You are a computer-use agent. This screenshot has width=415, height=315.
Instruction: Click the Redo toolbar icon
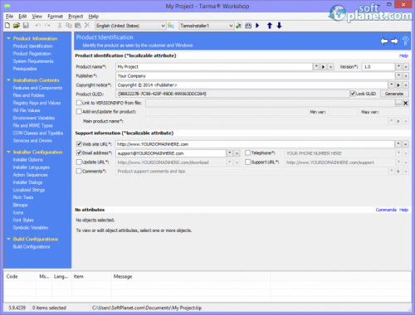(x=47, y=26)
